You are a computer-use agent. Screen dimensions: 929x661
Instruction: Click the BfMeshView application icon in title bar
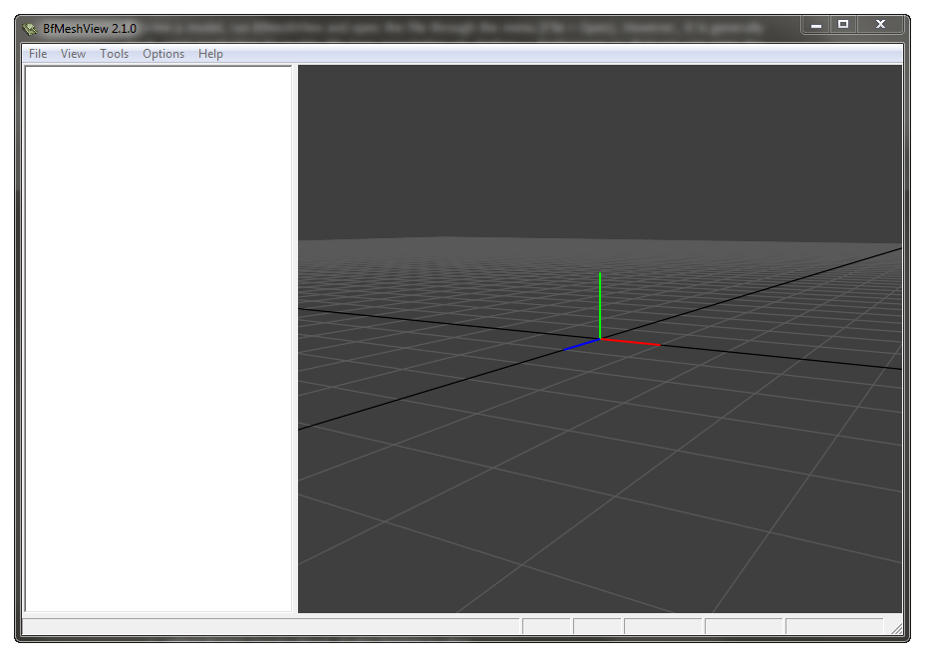tap(30, 29)
